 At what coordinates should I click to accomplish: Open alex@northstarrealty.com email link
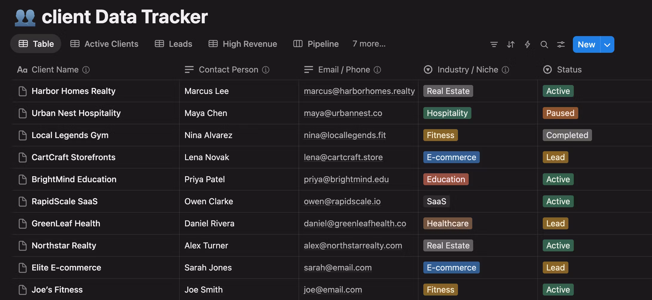point(353,245)
